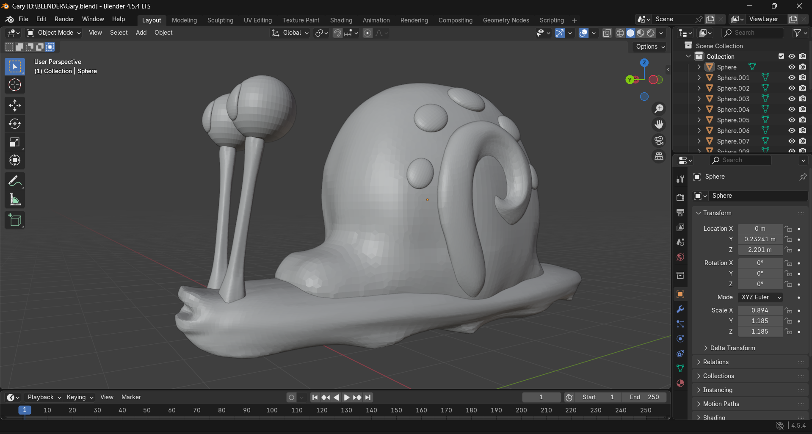Viewport: 812px width, 434px height.
Task: Uncheck the Collection exclude checkbox
Action: (782, 56)
